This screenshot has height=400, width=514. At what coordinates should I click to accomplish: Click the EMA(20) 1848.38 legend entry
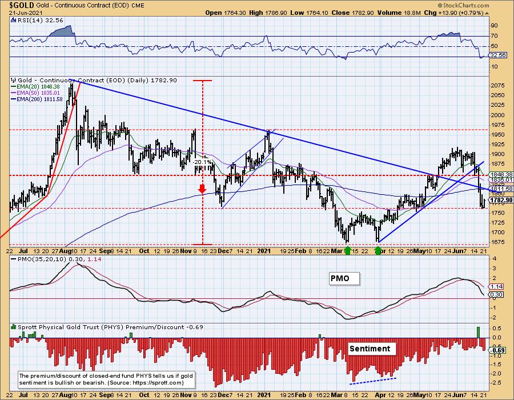pos(36,86)
